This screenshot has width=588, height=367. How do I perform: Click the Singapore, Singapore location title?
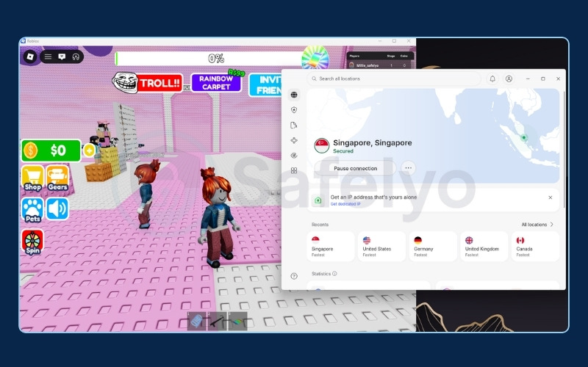pos(373,142)
